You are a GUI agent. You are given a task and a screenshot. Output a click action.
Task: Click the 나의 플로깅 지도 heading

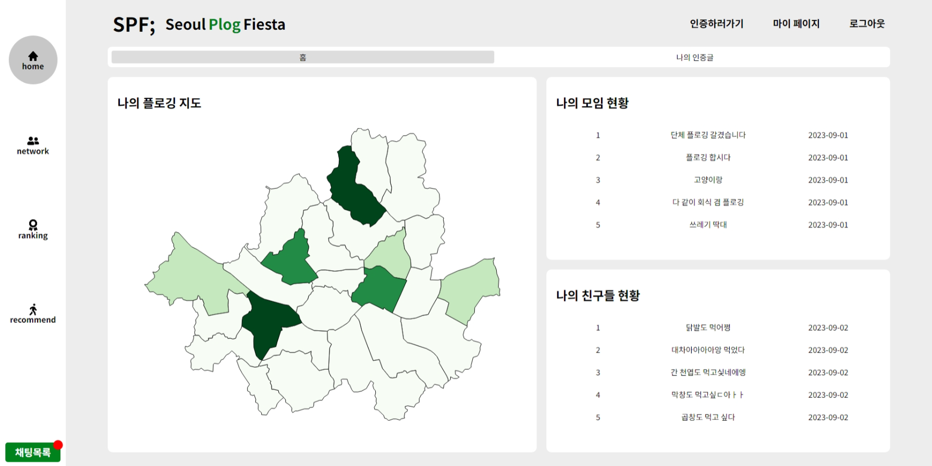point(159,103)
